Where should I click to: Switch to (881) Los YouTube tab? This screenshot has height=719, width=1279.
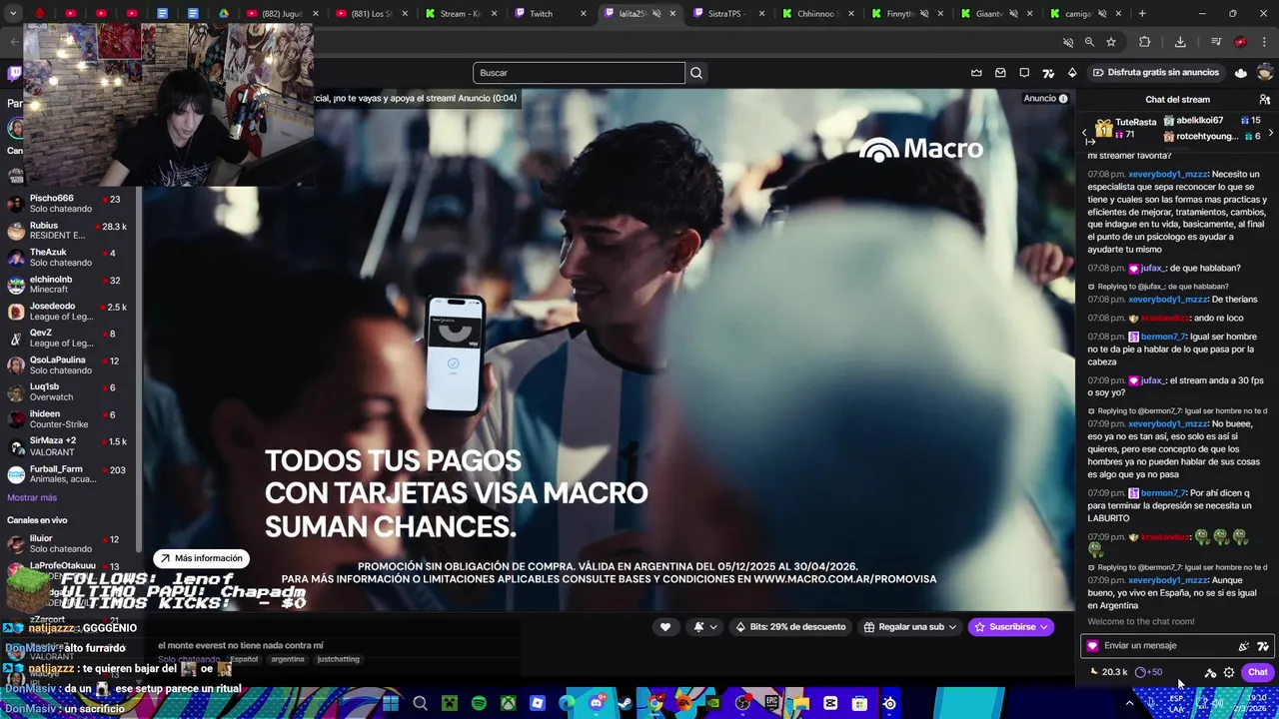pyautogui.click(x=370, y=14)
